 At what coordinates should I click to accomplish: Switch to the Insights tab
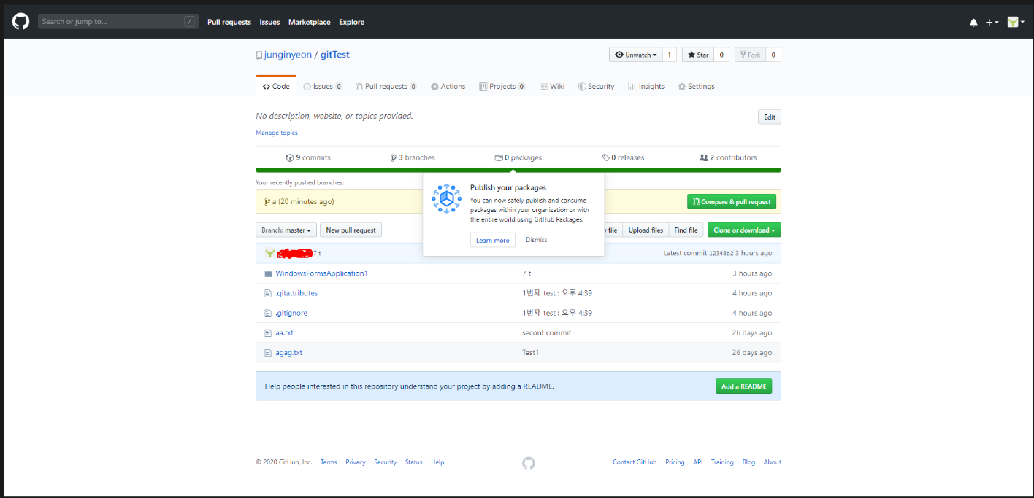(x=646, y=87)
